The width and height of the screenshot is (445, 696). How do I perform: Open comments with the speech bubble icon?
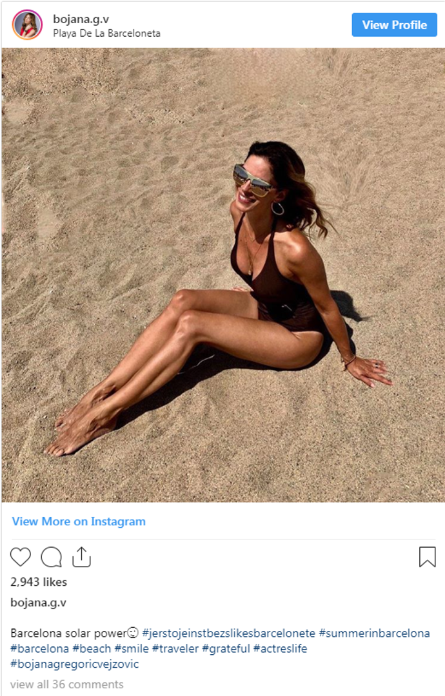pos(52,557)
